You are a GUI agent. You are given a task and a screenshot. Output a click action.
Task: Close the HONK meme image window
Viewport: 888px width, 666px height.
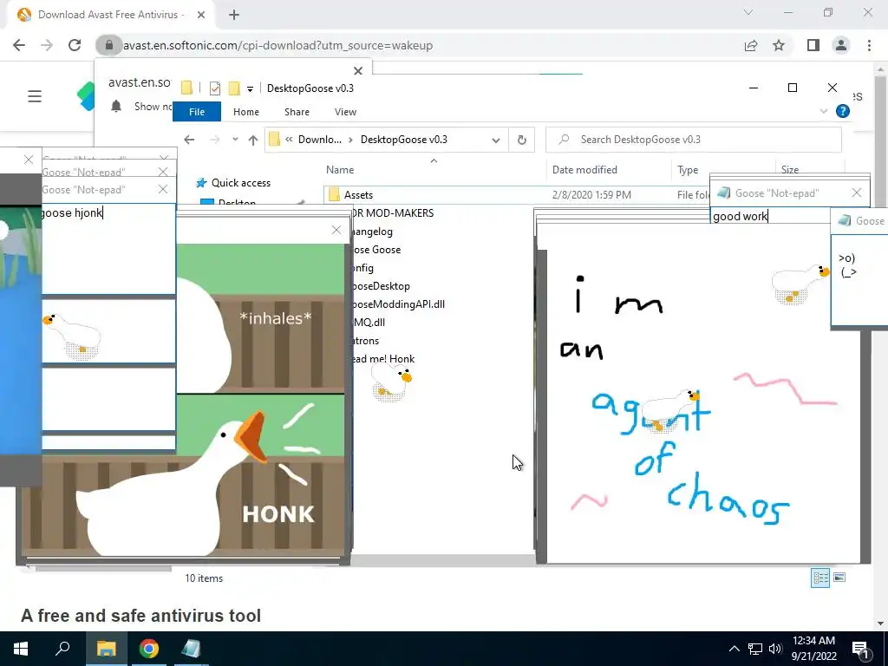(336, 230)
